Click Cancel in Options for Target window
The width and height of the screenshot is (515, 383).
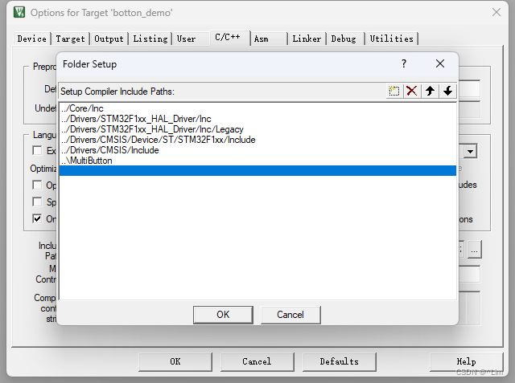pos(257,361)
